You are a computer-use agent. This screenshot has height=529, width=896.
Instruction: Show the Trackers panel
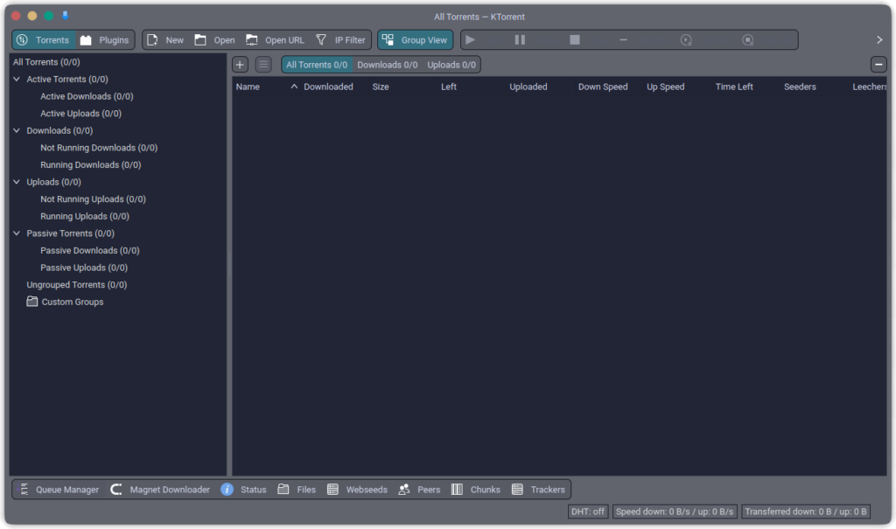point(538,490)
